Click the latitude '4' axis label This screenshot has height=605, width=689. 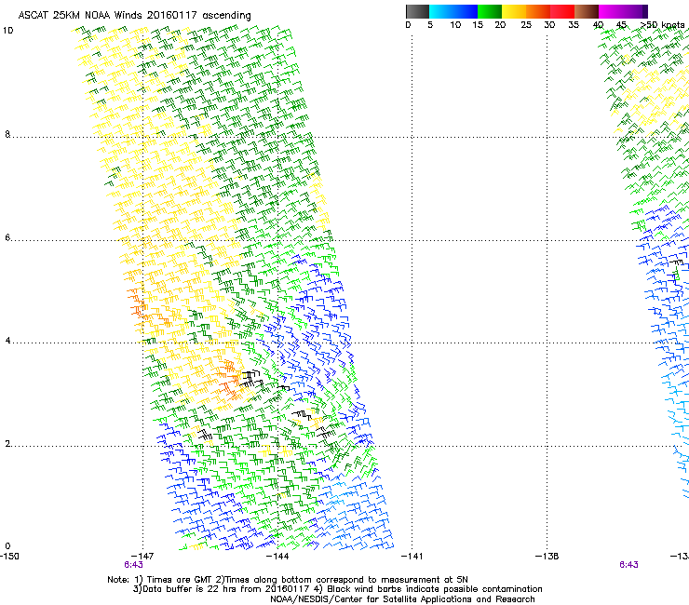pos(7,341)
